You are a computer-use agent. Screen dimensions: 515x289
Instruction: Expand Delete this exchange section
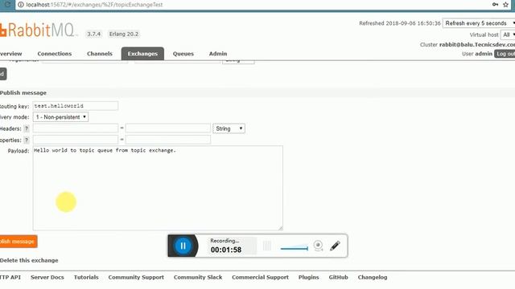tap(29, 260)
